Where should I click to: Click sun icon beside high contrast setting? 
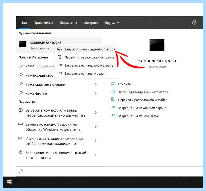pyautogui.click(x=20, y=152)
